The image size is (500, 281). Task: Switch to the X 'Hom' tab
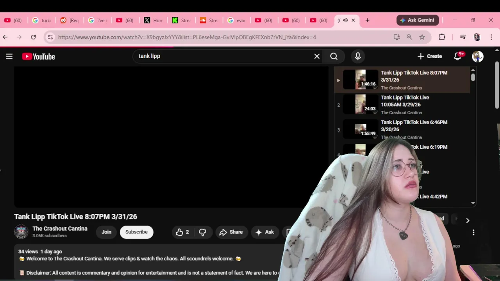153,20
